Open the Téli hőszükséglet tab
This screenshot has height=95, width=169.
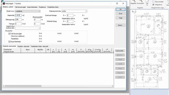coord(20,7)
